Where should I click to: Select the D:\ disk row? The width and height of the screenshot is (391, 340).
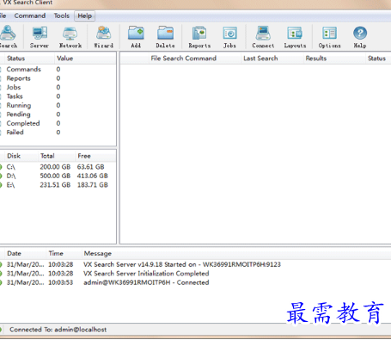(x=58, y=176)
